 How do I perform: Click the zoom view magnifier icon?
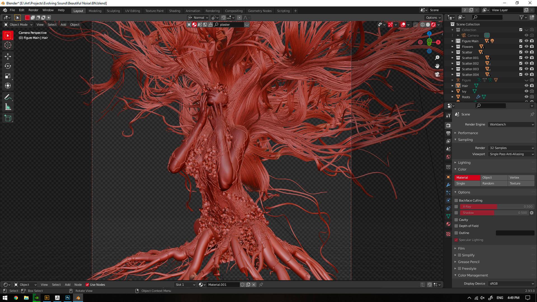pos(437,58)
